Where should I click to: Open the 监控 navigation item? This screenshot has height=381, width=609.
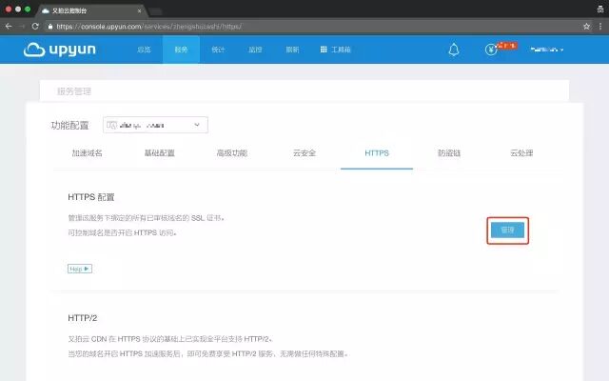[x=255, y=50]
